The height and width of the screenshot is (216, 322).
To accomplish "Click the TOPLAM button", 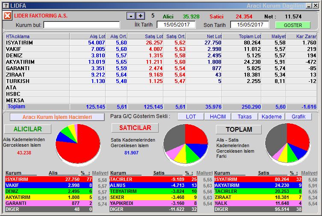I will click(x=239, y=129).
